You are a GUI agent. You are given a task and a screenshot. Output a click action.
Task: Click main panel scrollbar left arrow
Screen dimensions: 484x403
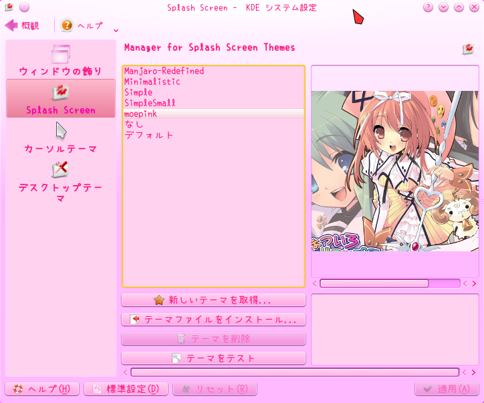(125, 372)
